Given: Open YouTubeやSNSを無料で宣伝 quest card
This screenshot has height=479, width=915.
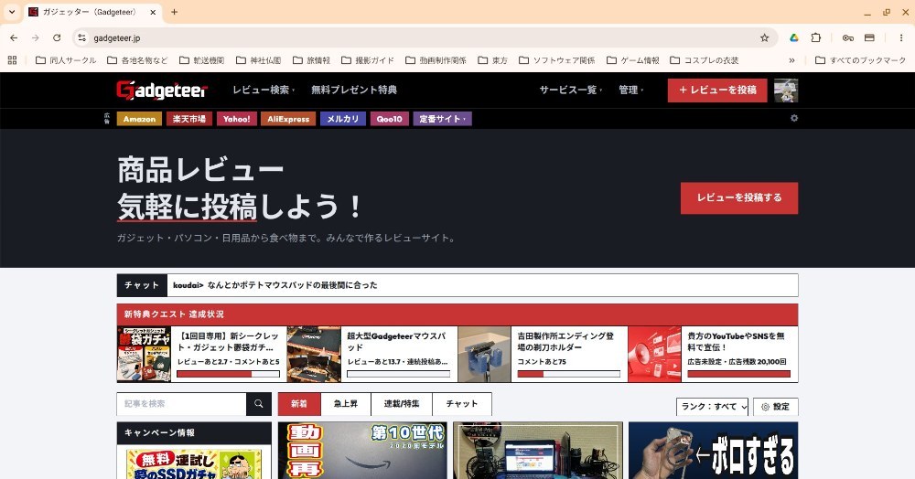Looking at the screenshot, I should (713, 354).
